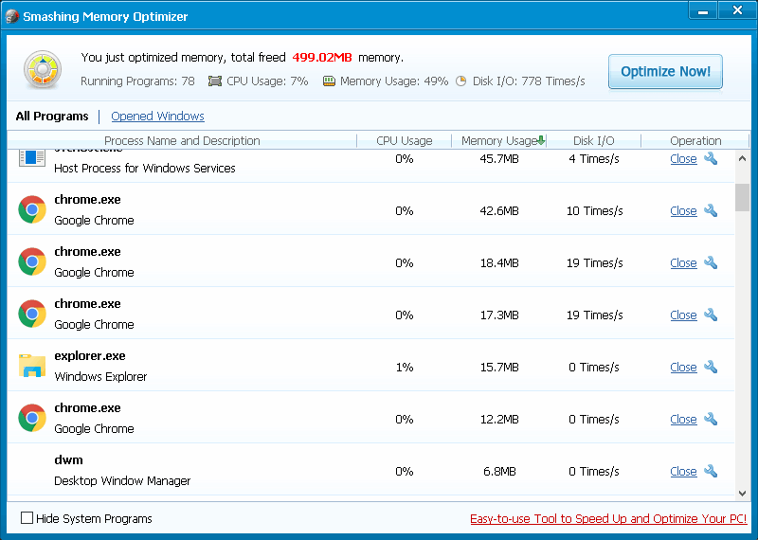Close the Smashing Memory Optimizer window
The height and width of the screenshot is (540, 758).
point(737,10)
